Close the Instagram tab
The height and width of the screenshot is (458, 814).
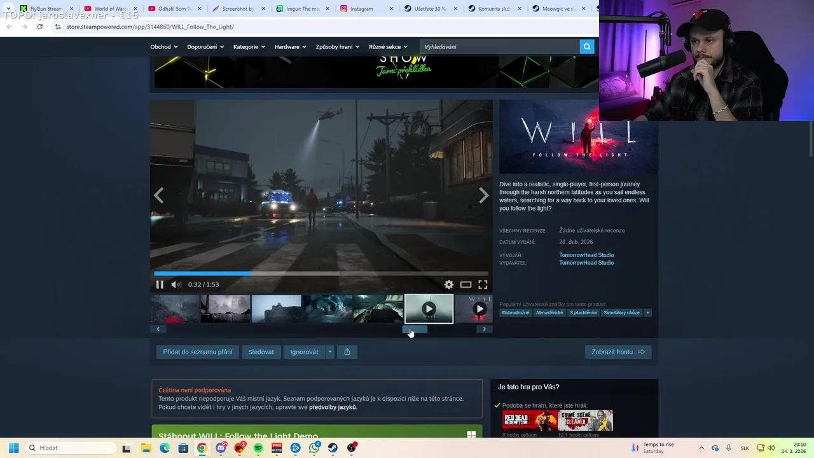pos(392,9)
